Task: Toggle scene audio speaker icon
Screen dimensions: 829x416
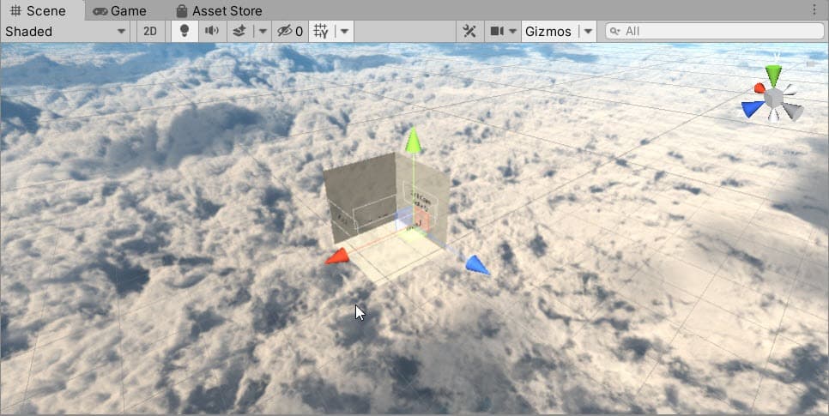Action: pos(211,31)
